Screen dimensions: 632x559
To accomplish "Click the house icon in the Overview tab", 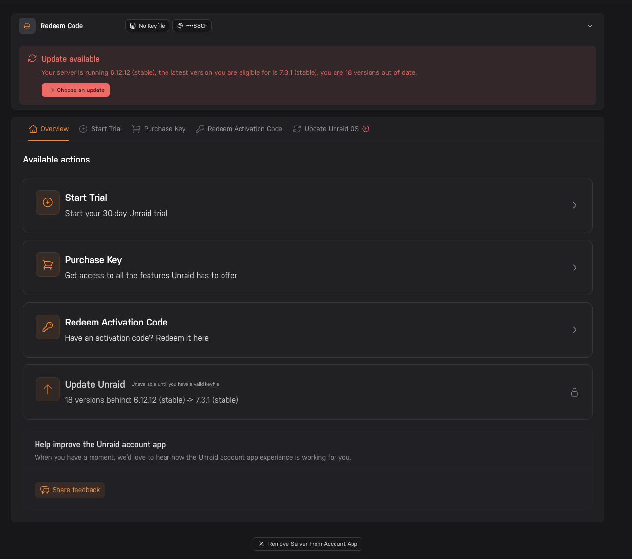I will pyautogui.click(x=33, y=129).
